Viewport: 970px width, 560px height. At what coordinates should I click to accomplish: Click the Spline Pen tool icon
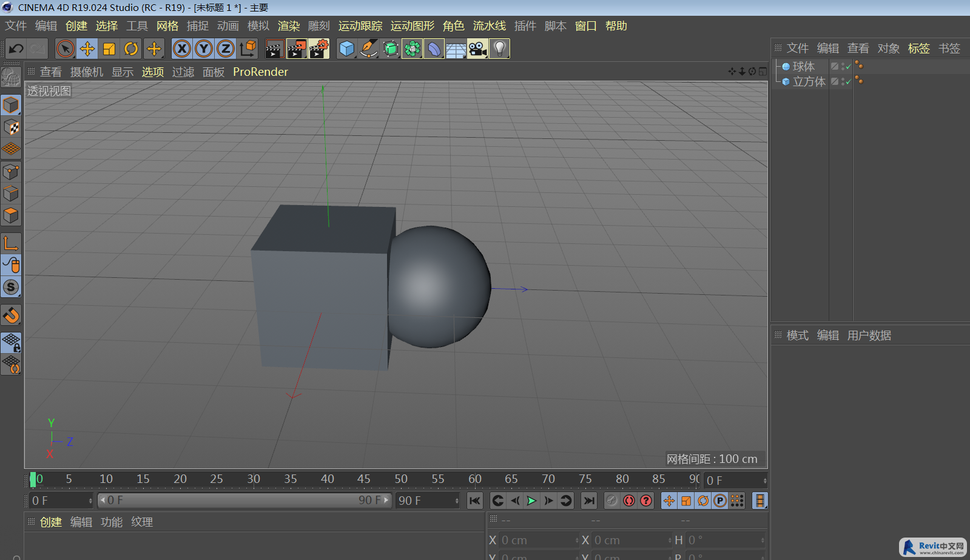368,49
